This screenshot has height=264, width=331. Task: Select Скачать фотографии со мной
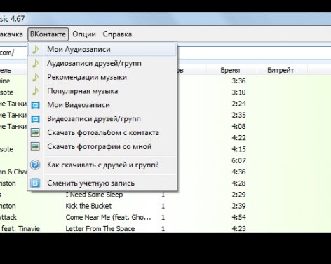tap(102, 146)
